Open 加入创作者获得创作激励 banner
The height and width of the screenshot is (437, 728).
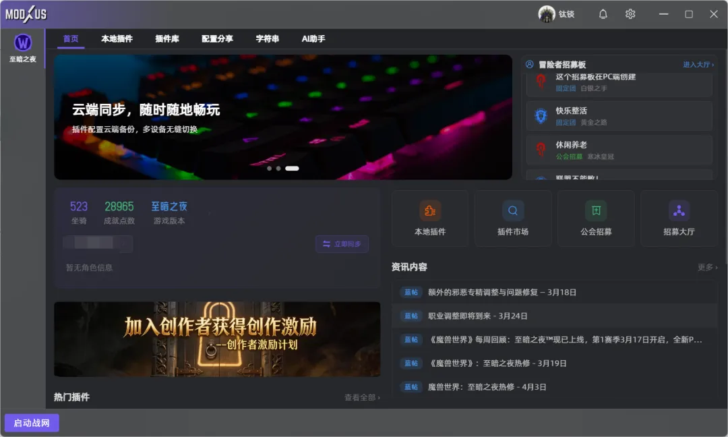(217, 339)
